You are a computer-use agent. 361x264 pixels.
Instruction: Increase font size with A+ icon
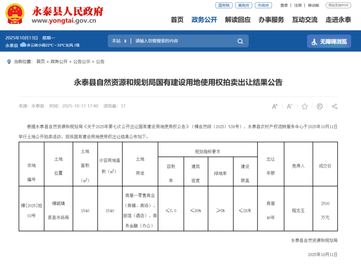(x=275, y=106)
